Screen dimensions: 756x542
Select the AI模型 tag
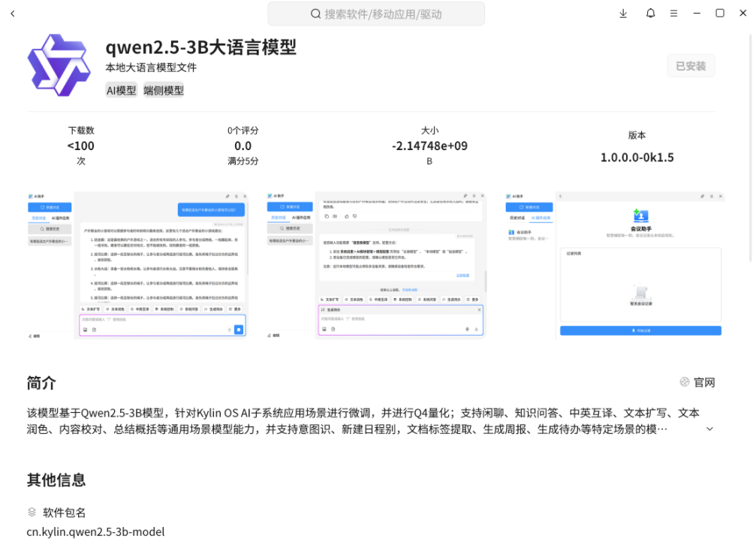(x=122, y=90)
